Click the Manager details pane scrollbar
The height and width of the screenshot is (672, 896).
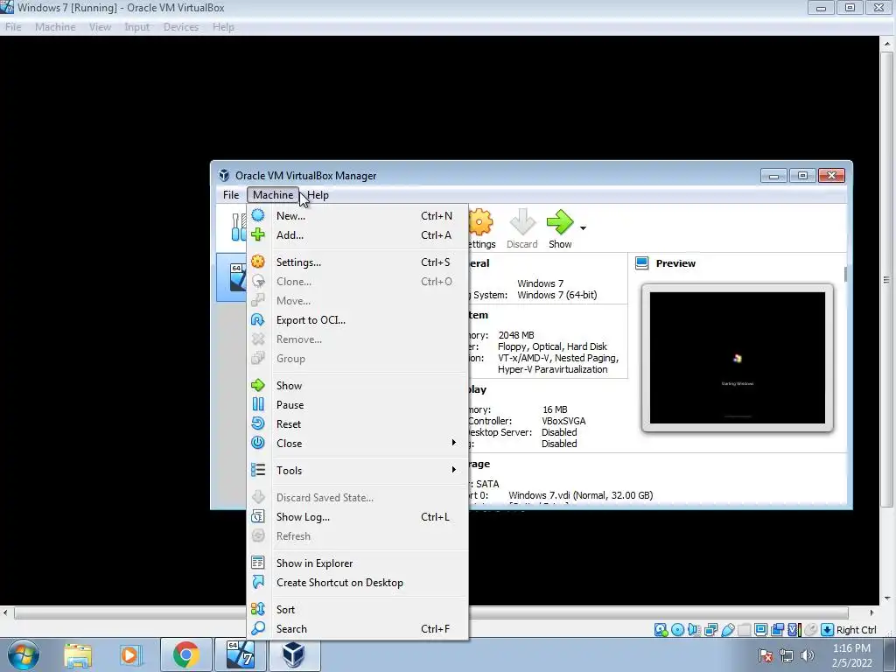click(845, 274)
